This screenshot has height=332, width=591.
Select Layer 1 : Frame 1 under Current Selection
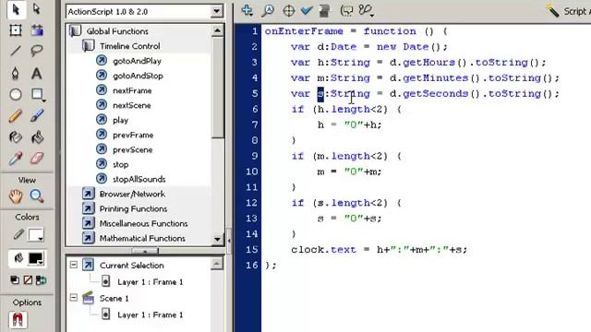coord(150,282)
